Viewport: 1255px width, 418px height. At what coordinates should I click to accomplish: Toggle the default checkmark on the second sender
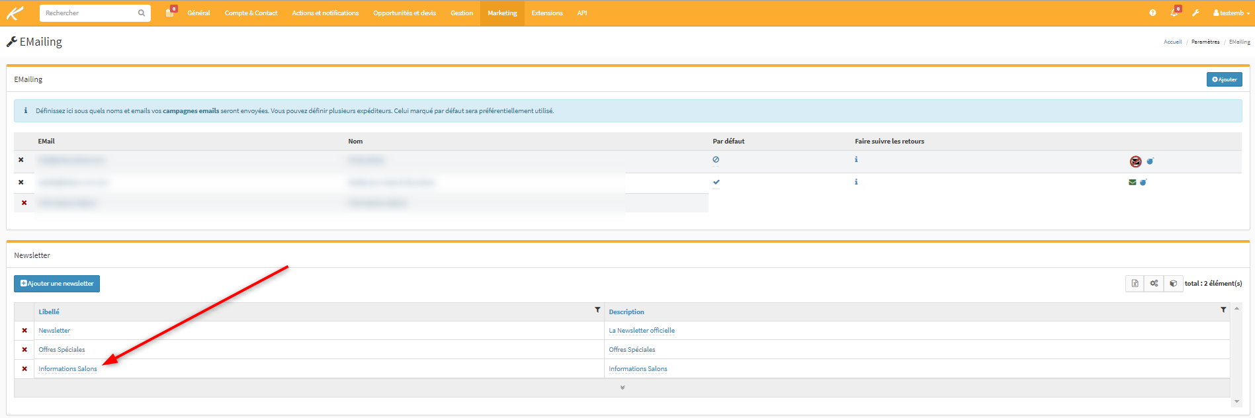[716, 182]
